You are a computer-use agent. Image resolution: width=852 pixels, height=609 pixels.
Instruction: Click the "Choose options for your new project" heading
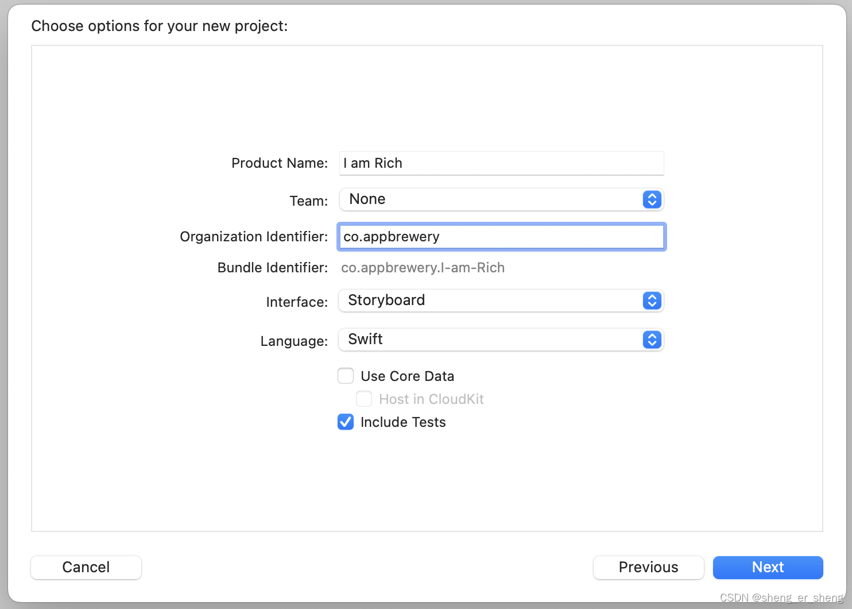click(x=160, y=26)
